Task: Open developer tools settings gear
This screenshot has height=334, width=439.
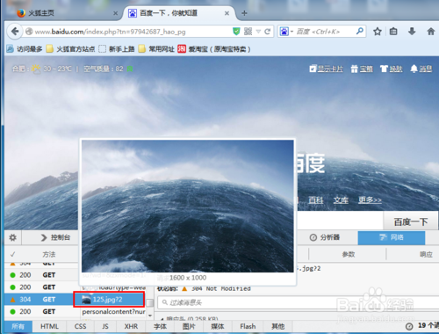Action: pos(13,237)
